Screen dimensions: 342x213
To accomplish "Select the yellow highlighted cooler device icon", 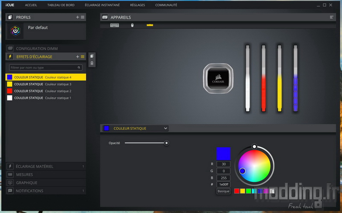I will 150,25.
